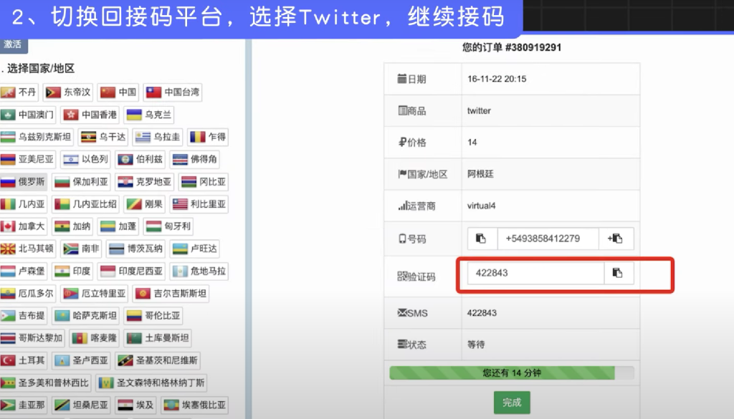Select the highlighted 俄罗斯 country
This screenshot has height=419, width=734.
pyautogui.click(x=23, y=182)
